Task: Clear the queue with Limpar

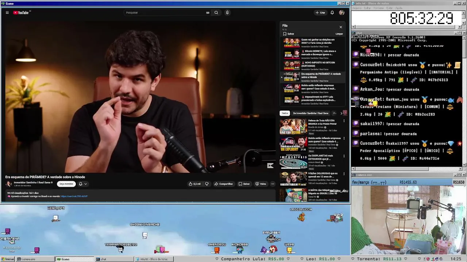Action: (339, 34)
